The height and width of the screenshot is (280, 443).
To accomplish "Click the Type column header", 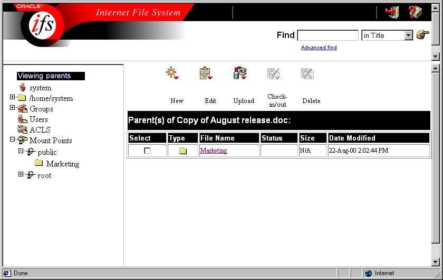I will (x=183, y=138).
